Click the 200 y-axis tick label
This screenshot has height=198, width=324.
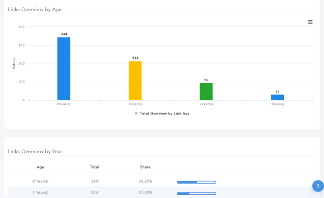point(21,64)
